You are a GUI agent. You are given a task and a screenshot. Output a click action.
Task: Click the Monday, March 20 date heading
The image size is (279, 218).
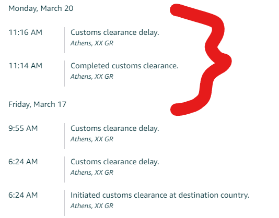click(41, 8)
